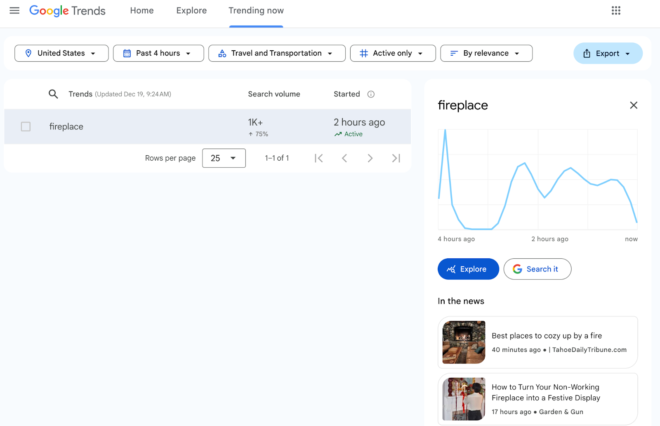
Task: Click the calendar icon in the Past 4 hours filter
Action: pos(127,53)
